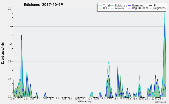
Task: Click the 6 h axis label
Action: point(51,98)
